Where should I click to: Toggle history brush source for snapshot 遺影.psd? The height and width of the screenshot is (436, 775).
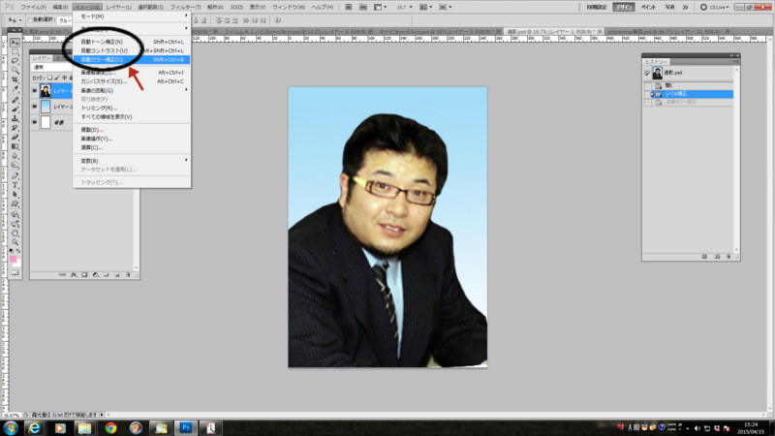pos(647,73)
